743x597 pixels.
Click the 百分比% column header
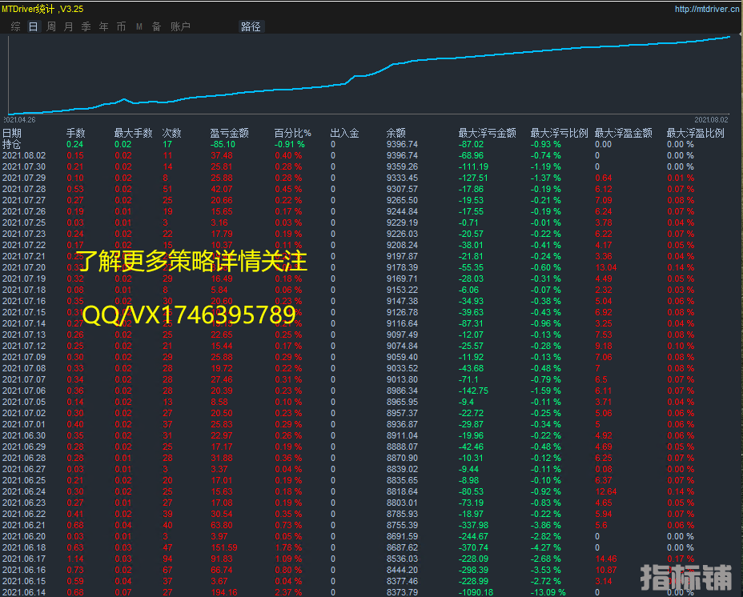292,133
